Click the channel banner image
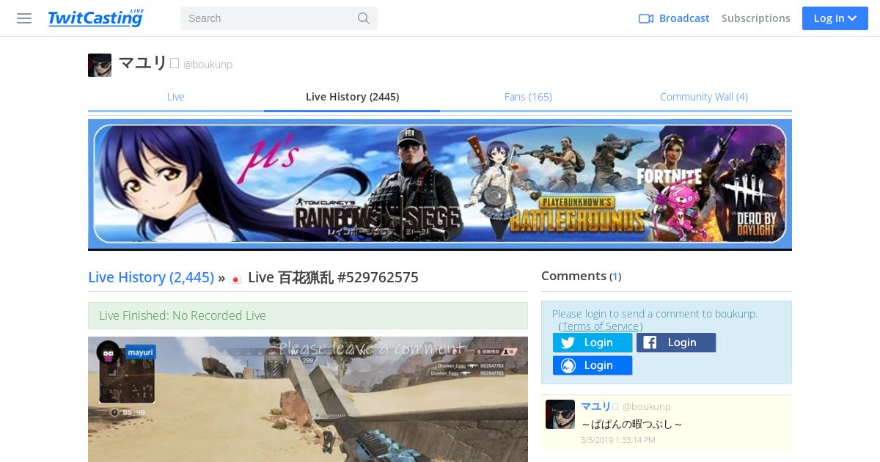This screenshot has width=880, height=462. (440, 184)
